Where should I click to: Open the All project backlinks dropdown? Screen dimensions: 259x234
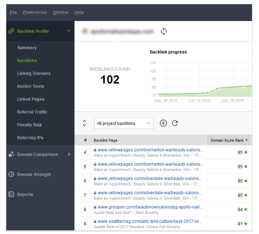click(x=124, y=124)
